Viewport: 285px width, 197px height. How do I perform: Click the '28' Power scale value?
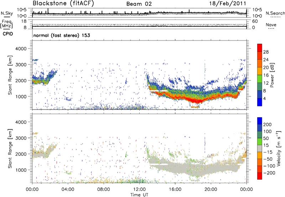266,52
